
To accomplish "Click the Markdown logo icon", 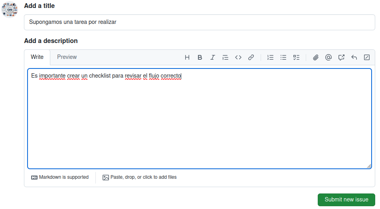I will pyautogui.click(x=34, y=178).
